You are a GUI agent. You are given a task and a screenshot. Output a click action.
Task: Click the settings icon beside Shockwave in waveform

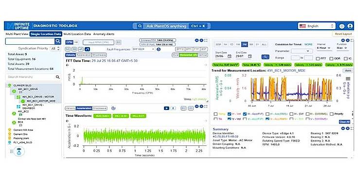pos(113,108)
